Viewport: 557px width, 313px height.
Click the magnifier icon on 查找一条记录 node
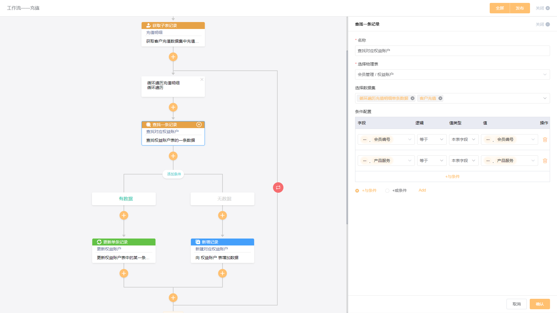(x=149, y=125)
